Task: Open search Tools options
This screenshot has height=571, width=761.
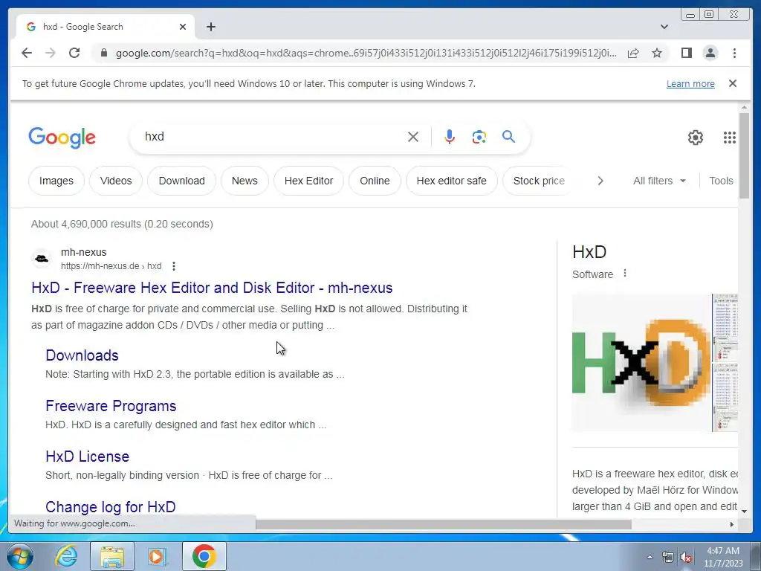Action: click(x=721, y=181)
